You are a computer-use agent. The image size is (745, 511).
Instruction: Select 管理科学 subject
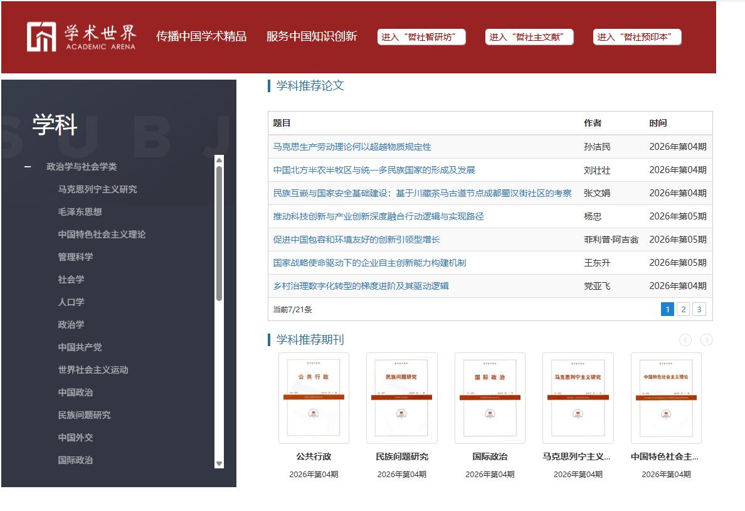75,257
